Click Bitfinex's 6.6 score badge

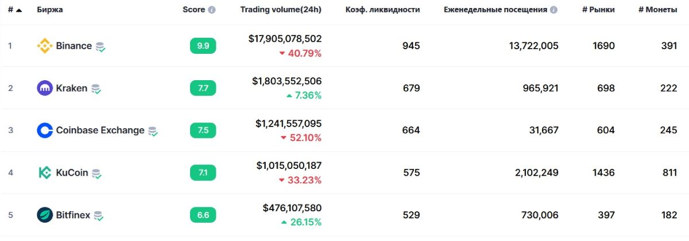click(203, 215)
